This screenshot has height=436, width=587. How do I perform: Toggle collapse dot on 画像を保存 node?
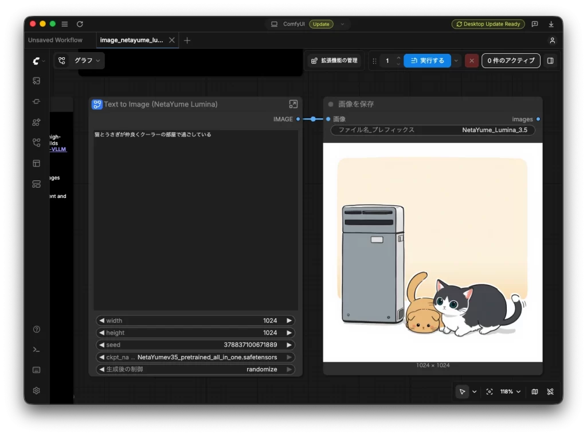(331, 104)
